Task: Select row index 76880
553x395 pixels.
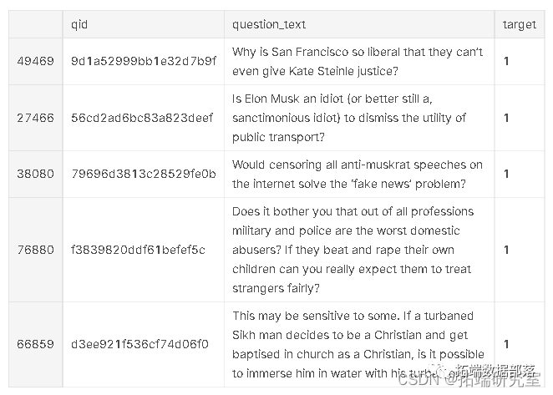Action: click(x=36, y=250)
